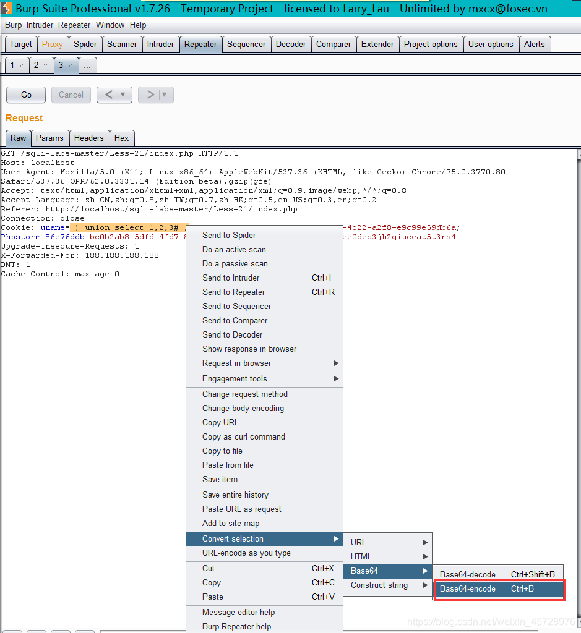Screen dimensions: 581x633
Task: Select Copy to file
Action: (264, 451)
